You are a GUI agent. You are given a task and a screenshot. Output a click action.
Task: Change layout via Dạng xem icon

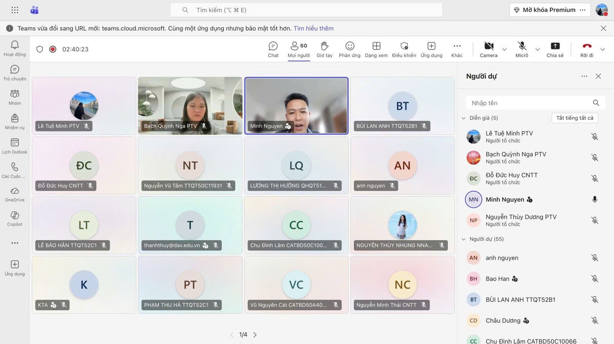376,49
